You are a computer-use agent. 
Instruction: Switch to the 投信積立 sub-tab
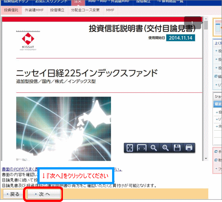(57, 10)
